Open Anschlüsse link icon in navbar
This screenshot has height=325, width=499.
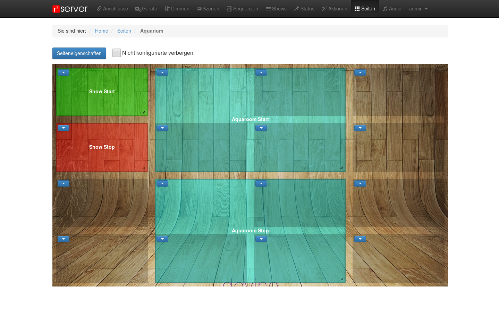[x=99, y=9]
